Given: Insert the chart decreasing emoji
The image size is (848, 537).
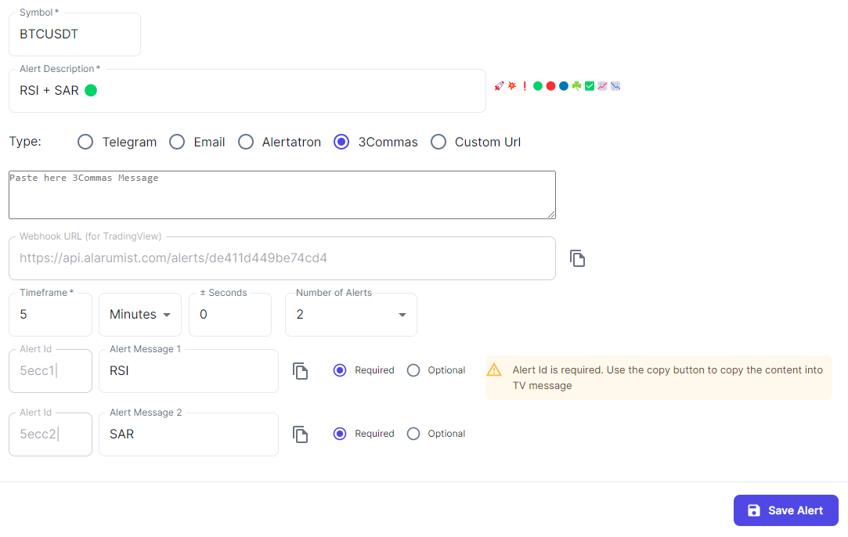Looking at the screenshot, I should point(615,86).
